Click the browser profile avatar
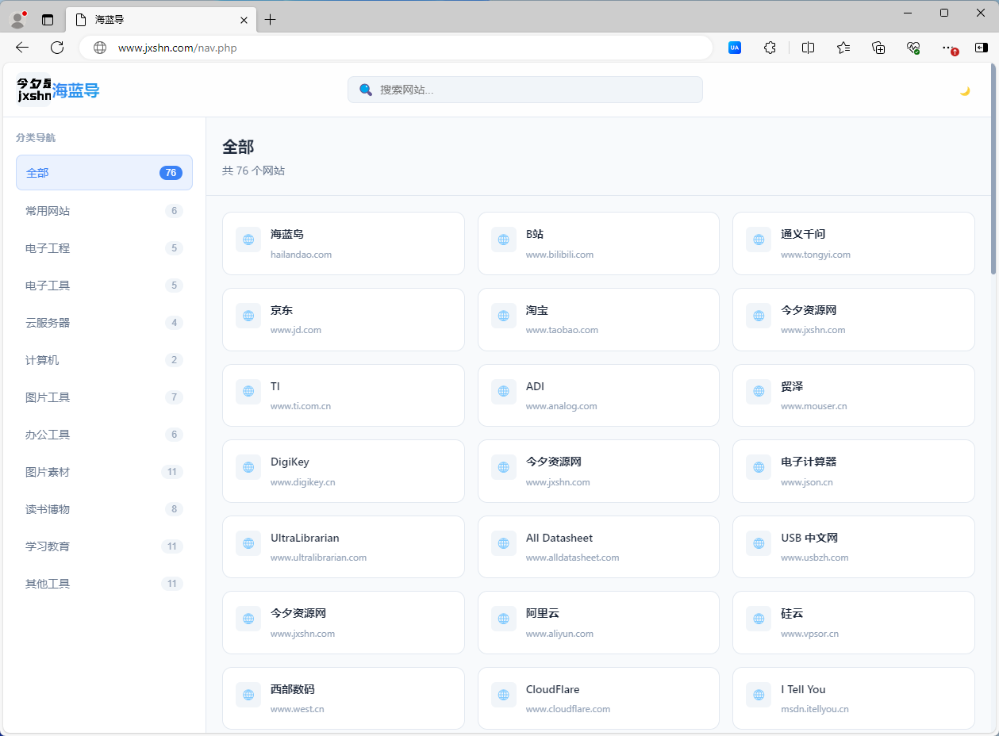Screen dimensions: 999x736 coord(17,20)
